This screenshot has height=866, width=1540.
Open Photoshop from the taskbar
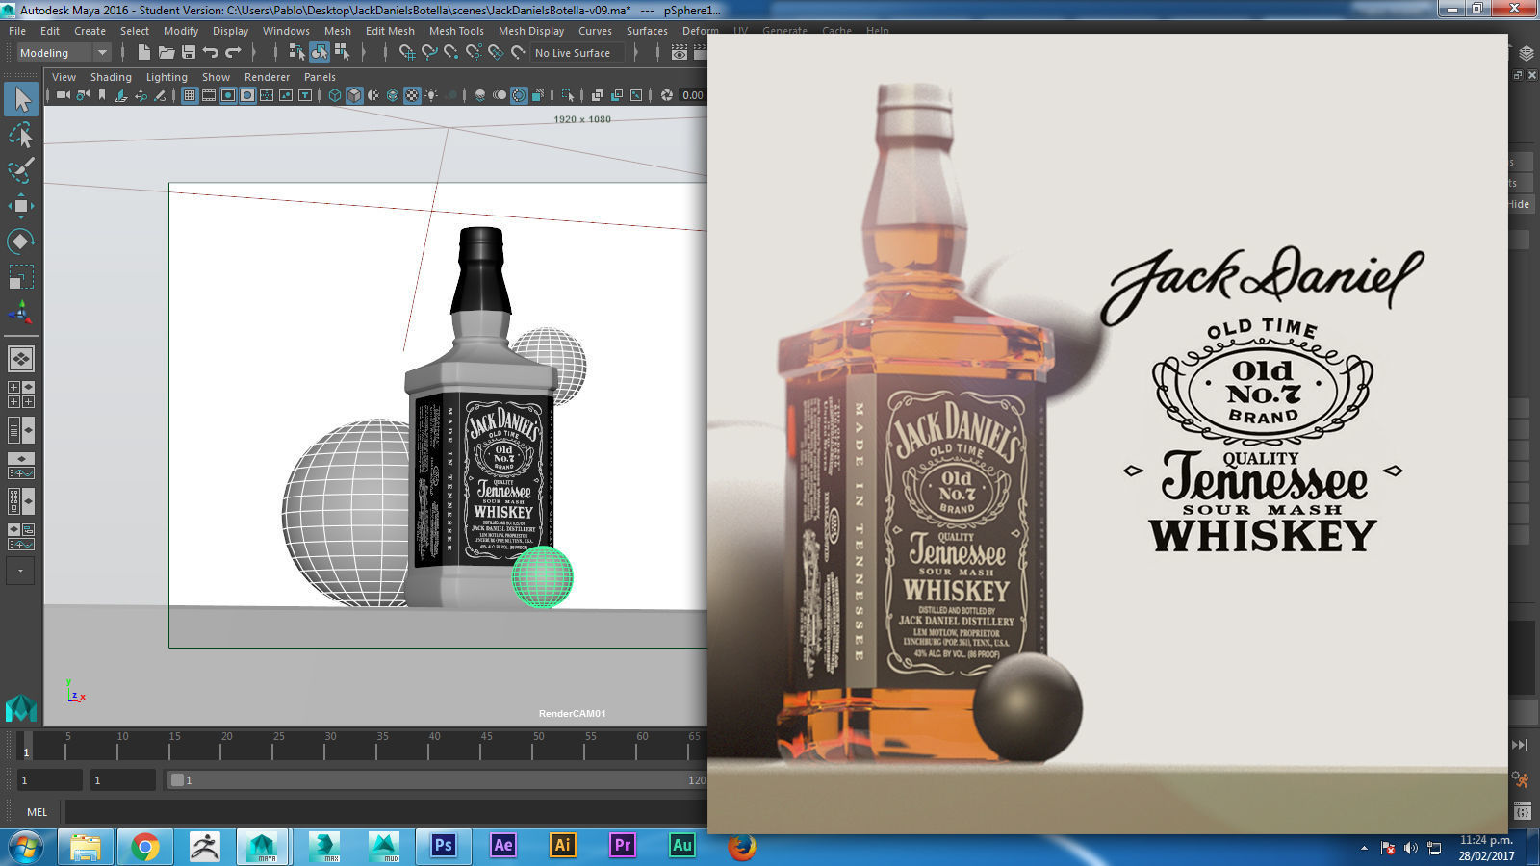[443, 846]
